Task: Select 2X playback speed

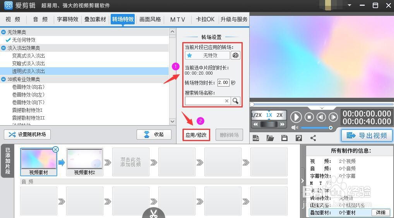Action: pyautogui.click(x=279, y=115)
